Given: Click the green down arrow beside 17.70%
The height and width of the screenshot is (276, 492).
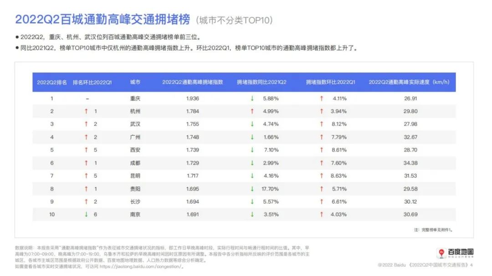Looking at the screenshot, I should 252,189.
